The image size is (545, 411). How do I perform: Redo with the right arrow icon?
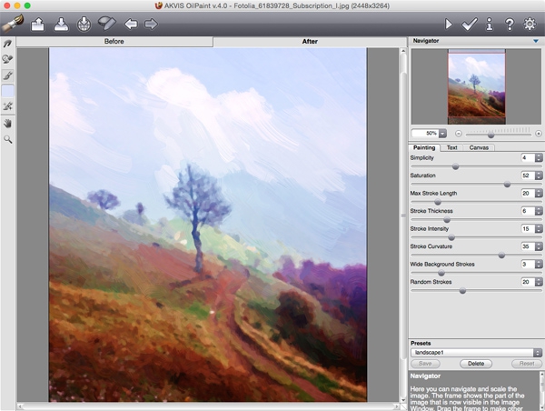(151, 24)
